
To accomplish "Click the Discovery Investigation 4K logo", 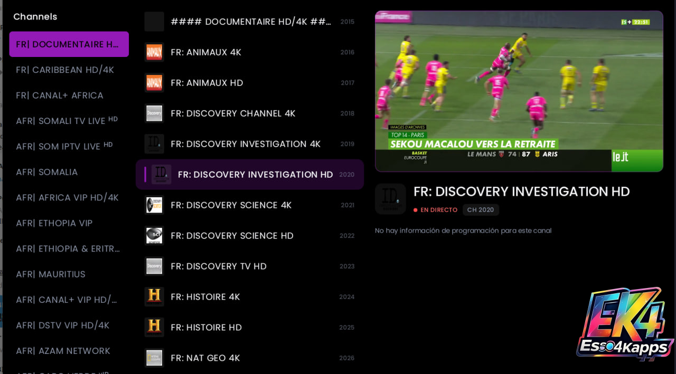I will pos(154,144).
